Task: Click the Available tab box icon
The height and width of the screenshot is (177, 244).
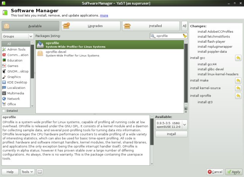Action: tap(7, 26)
